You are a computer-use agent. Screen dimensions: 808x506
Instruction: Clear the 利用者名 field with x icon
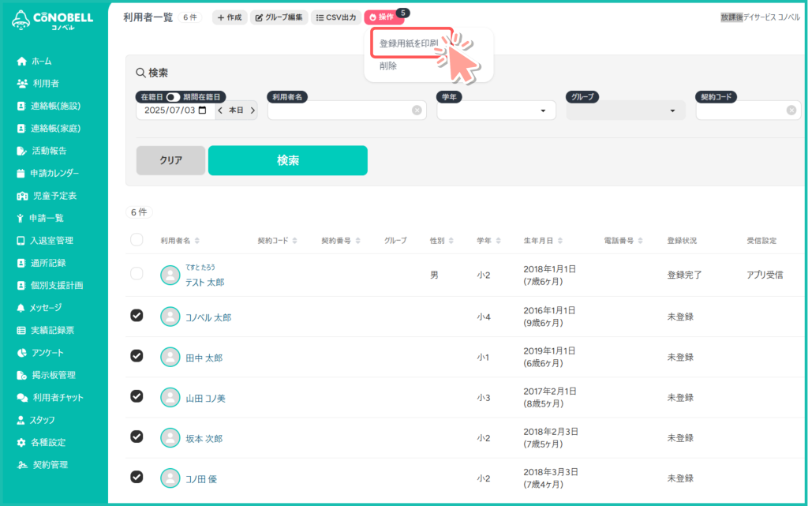point(417,111)
